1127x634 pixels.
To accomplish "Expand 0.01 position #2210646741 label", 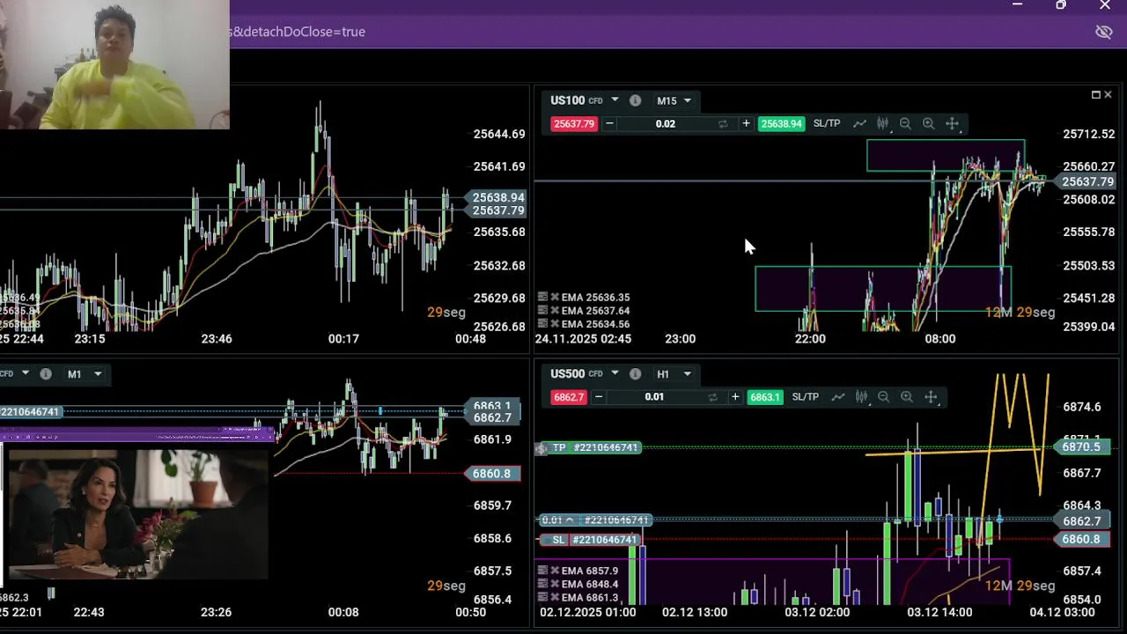I will [x=594, y=520].
